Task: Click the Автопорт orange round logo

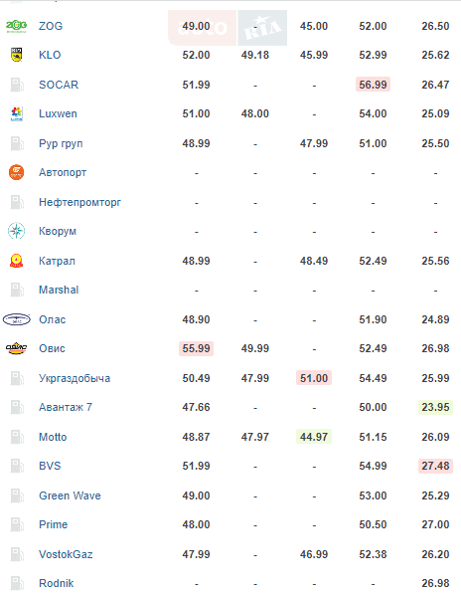Action: pyautogui.click(x=16, y=172)
